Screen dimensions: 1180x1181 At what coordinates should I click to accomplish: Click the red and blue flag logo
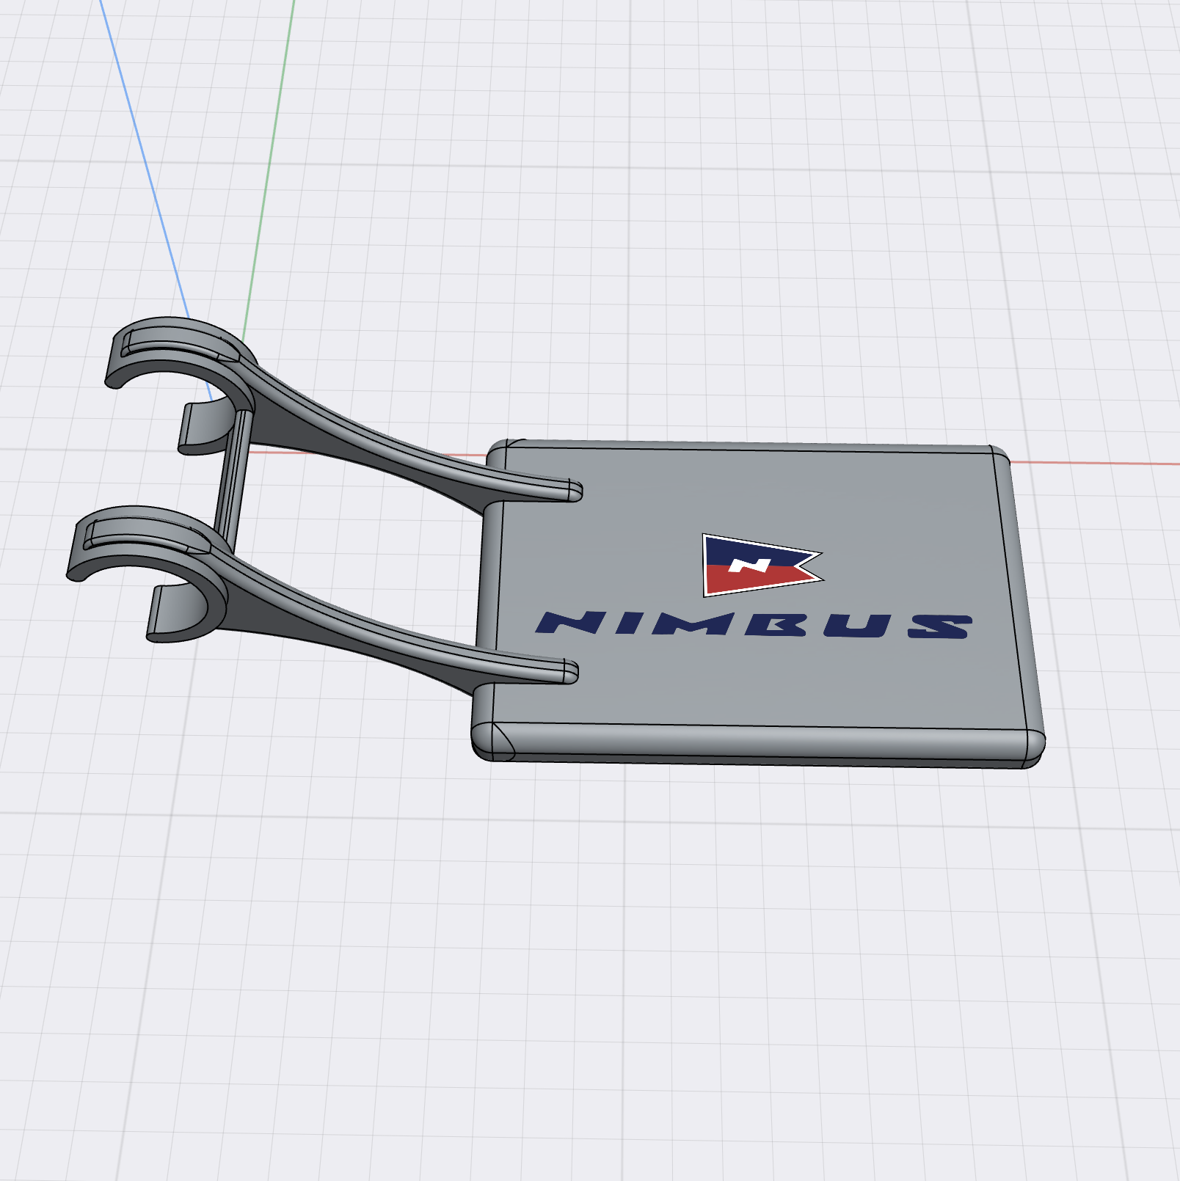(762, 566)
